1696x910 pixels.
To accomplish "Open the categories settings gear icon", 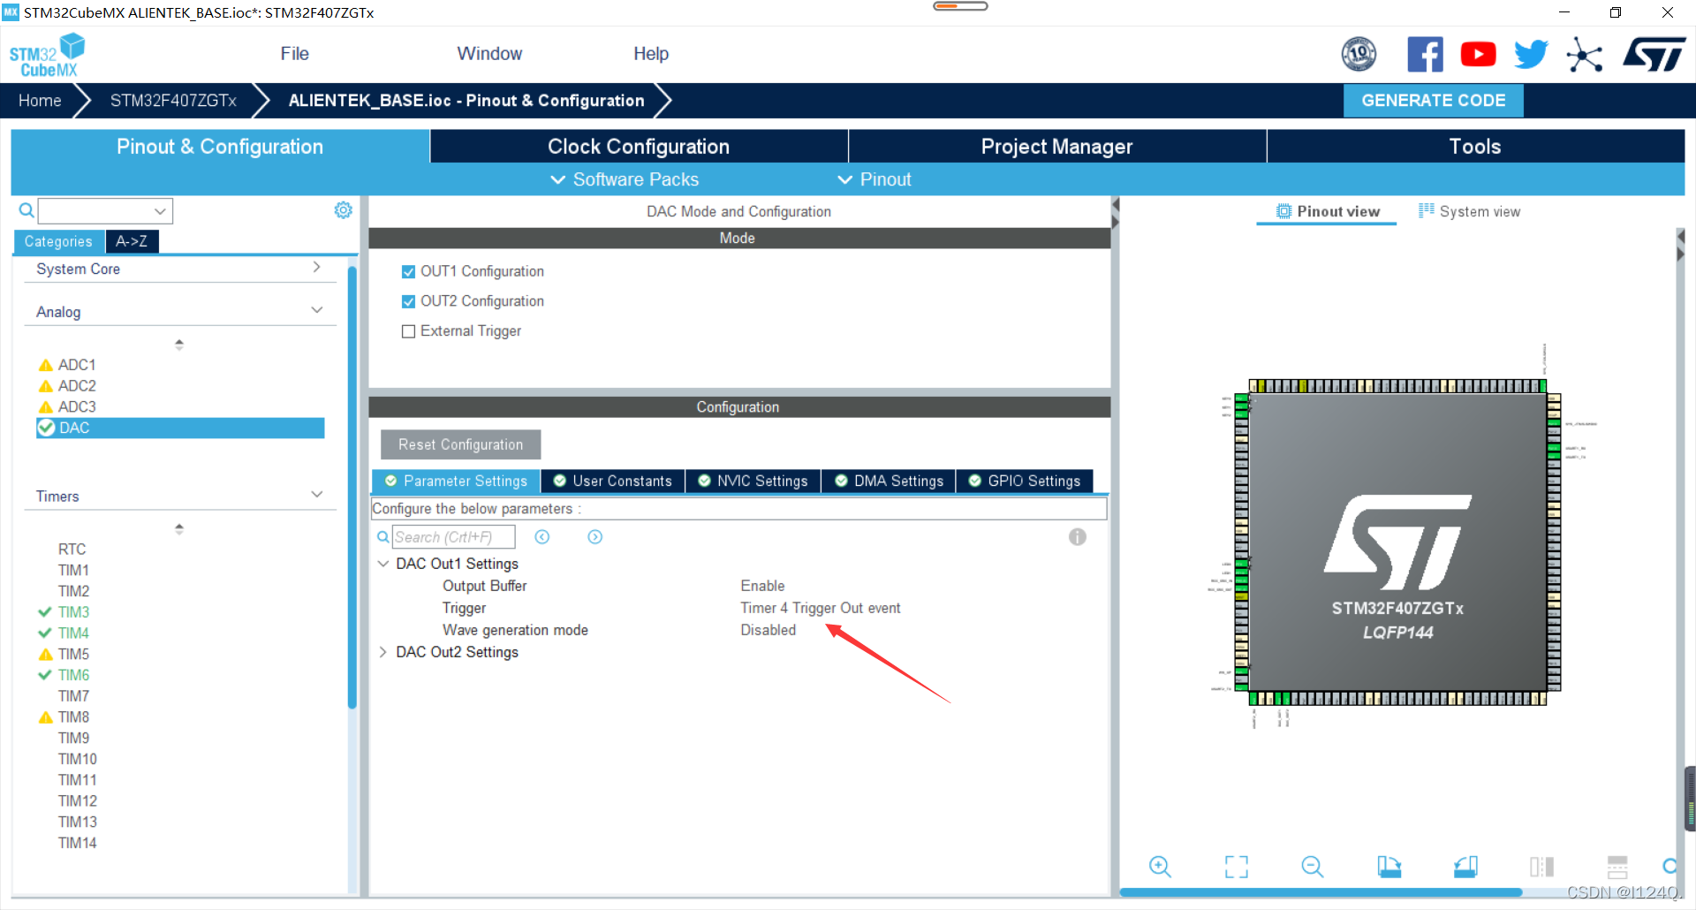I will point(343,210).
